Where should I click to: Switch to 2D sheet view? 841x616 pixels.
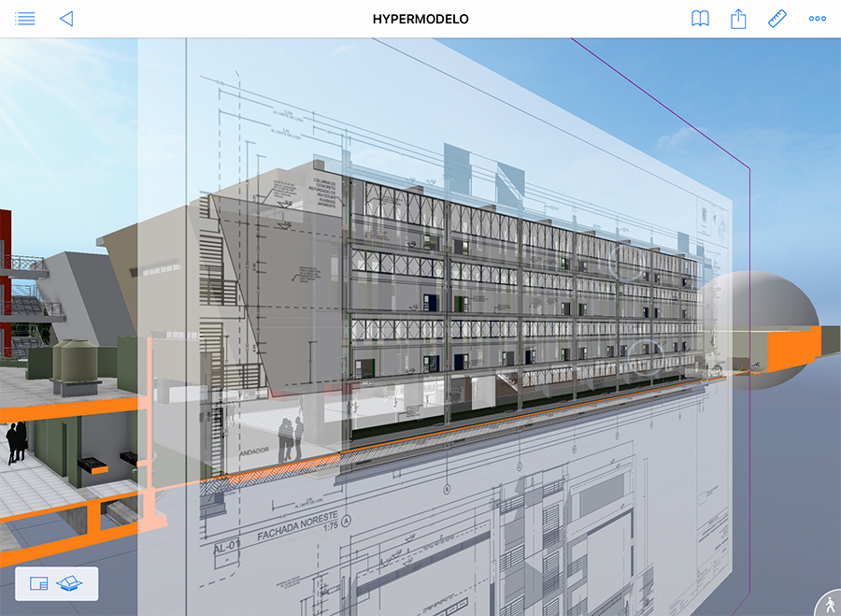point(38,583)
